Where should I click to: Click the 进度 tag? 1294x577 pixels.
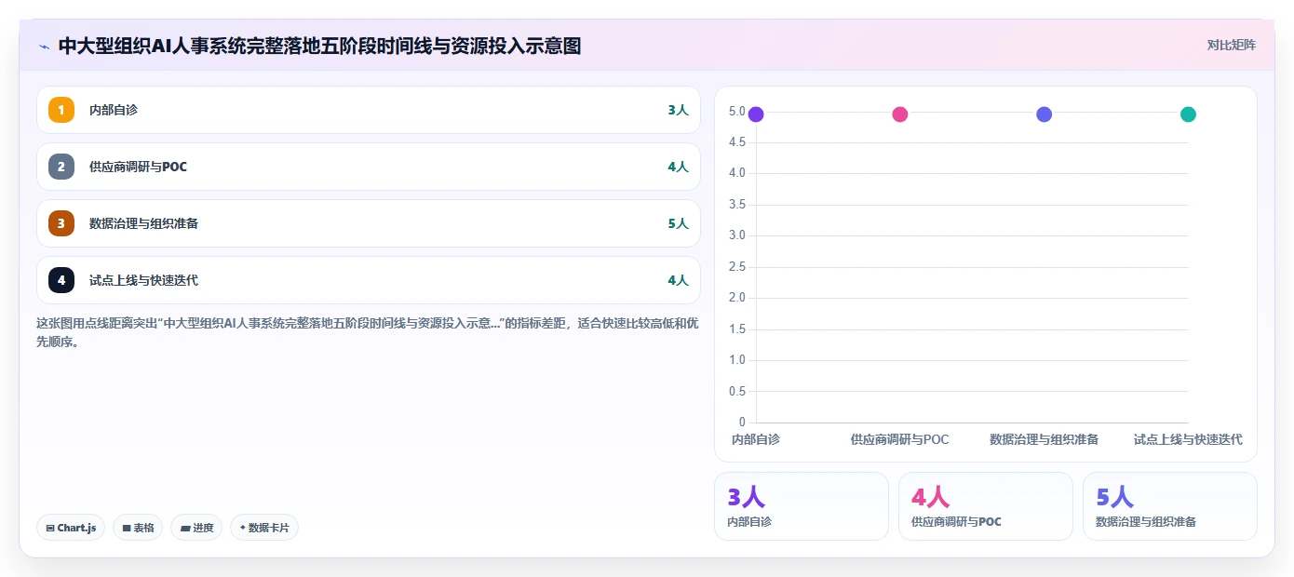click(x=196, y=528)
